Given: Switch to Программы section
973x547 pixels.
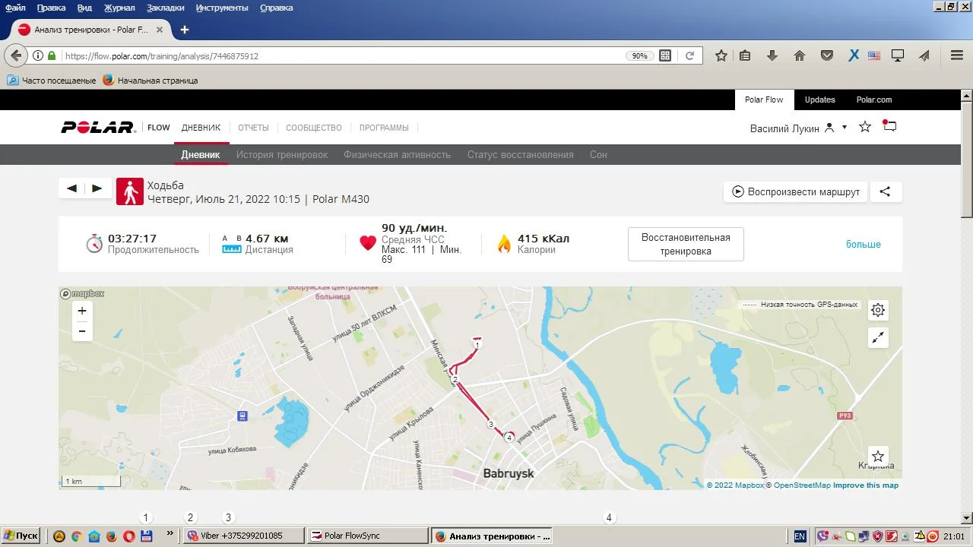Looking at the screenshot, I should click(x=384, y=128).
